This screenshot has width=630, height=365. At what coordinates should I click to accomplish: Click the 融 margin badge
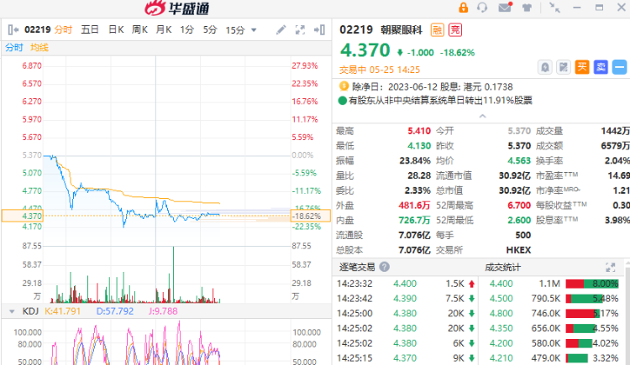[437, 29]
